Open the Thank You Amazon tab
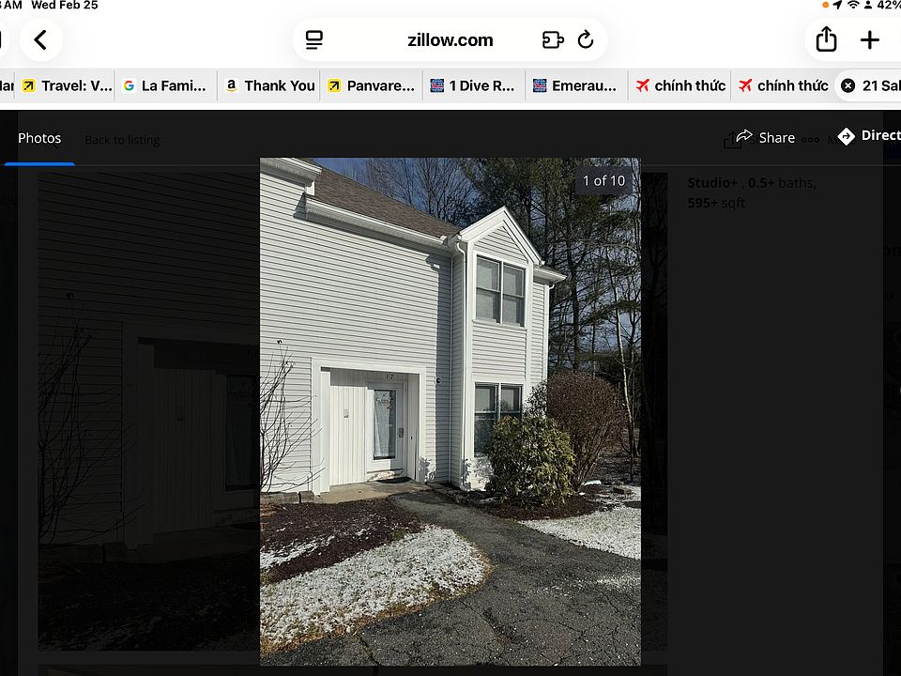Screen dimensions: 901x676 point(269,85)
